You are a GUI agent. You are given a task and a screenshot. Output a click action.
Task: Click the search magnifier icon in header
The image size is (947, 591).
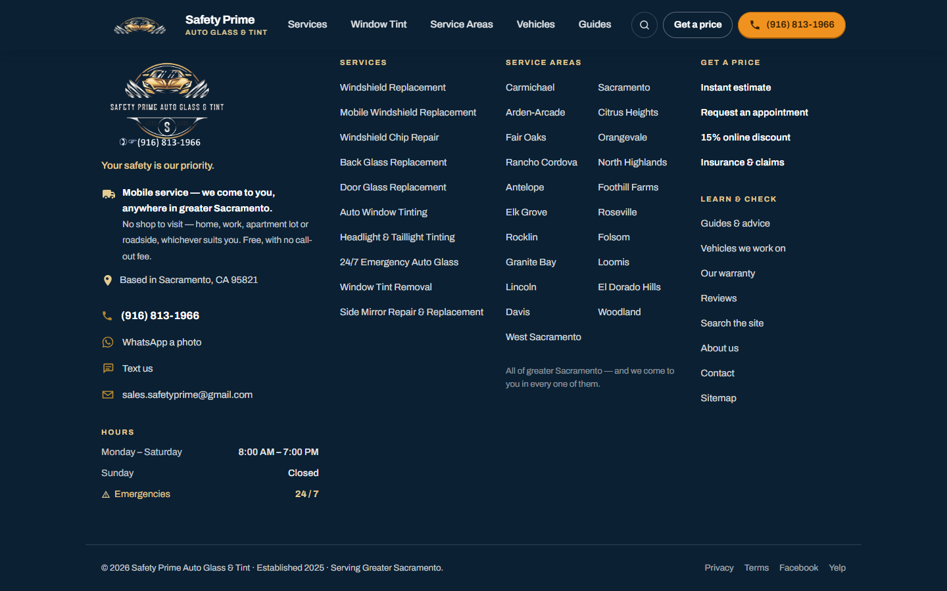tap(644, 25)
